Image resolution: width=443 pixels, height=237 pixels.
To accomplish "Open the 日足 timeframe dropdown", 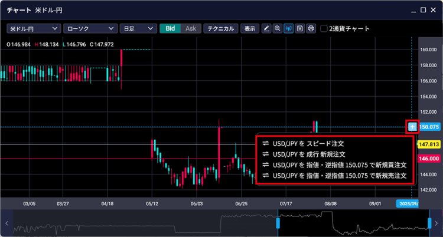I will (x=137, y=28).
